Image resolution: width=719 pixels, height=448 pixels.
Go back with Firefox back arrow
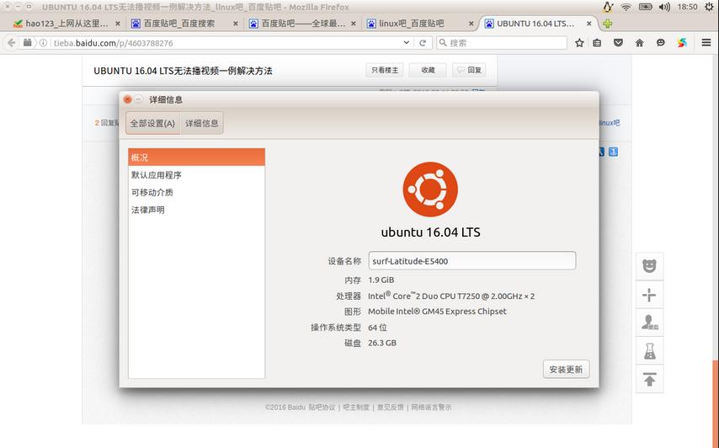click(11, 43)
